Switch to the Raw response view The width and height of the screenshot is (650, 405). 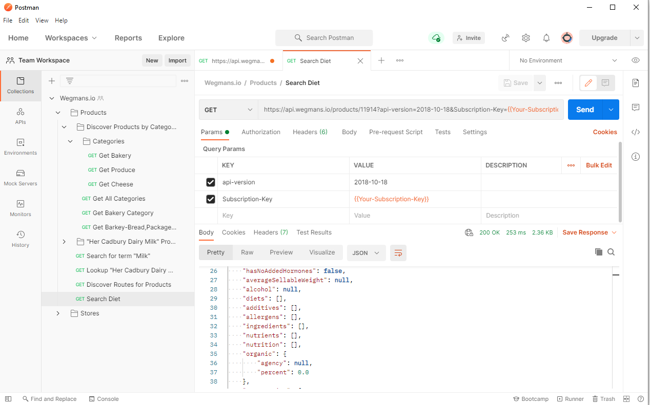[x=247, y=252]
